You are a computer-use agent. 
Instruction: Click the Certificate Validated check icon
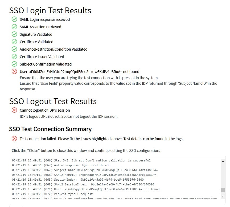click(x=14, y=42)
